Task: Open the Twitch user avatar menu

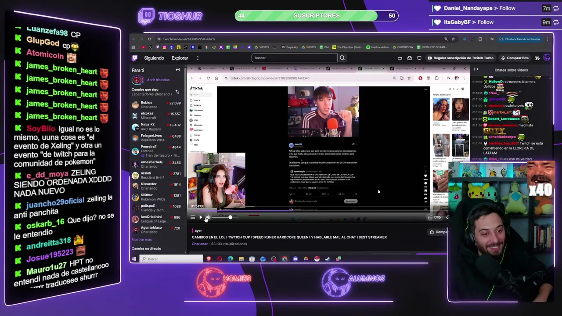Action: [547, 58]
